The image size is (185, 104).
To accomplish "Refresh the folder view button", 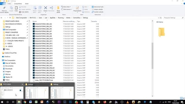I will pos(161,18).
